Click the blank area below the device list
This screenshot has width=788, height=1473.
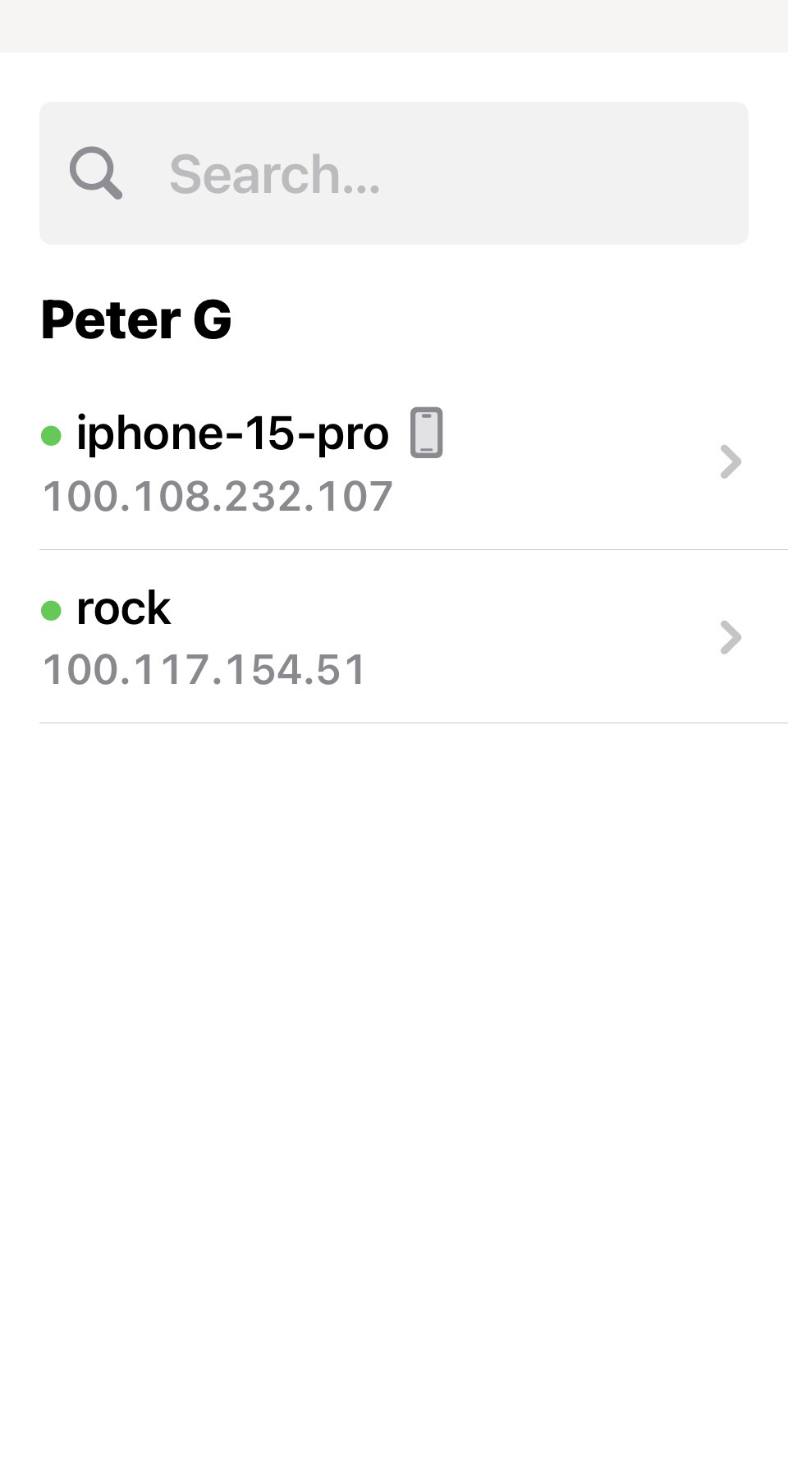click(x=394, y=1067)
